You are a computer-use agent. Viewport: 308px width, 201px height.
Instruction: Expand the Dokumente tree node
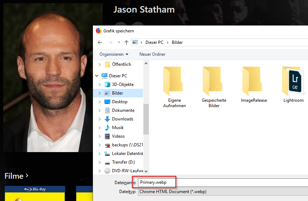coord(100,110)
